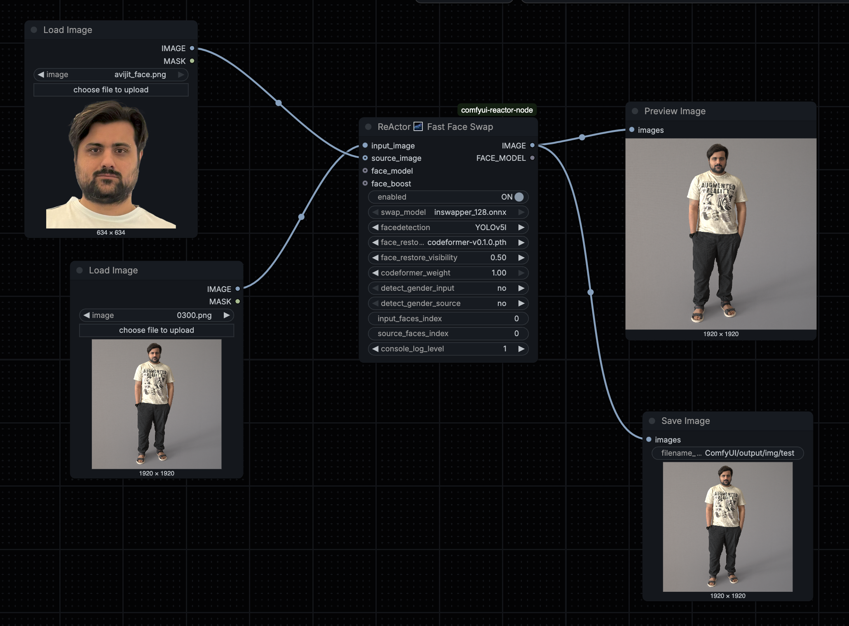Click MASK output of avijit_face.png node
The width and height of the screenshot is (849, 626).
pyautogui.click(x=192, y=61)
